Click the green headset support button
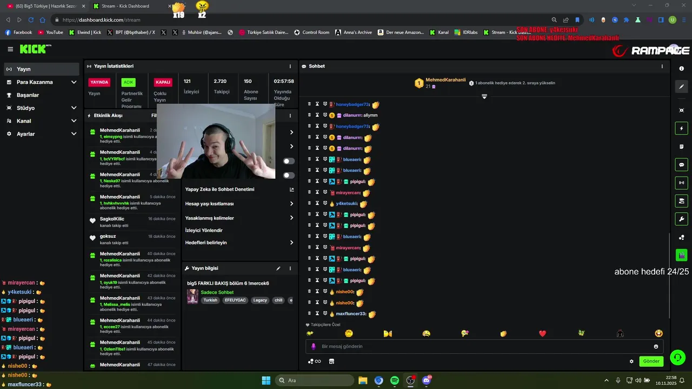 [x=677, y=358]
